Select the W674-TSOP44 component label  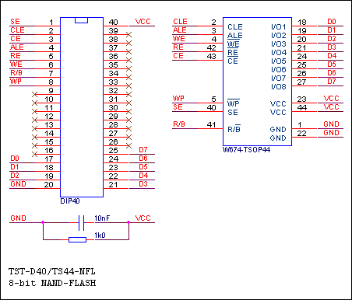click(x=246, y=150)
